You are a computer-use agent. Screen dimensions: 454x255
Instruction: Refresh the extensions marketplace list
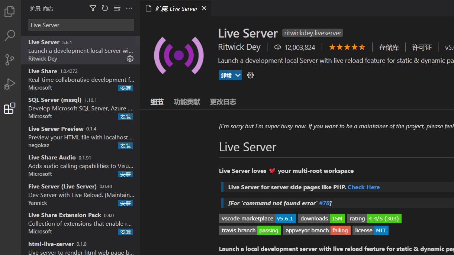click(105, 8)
